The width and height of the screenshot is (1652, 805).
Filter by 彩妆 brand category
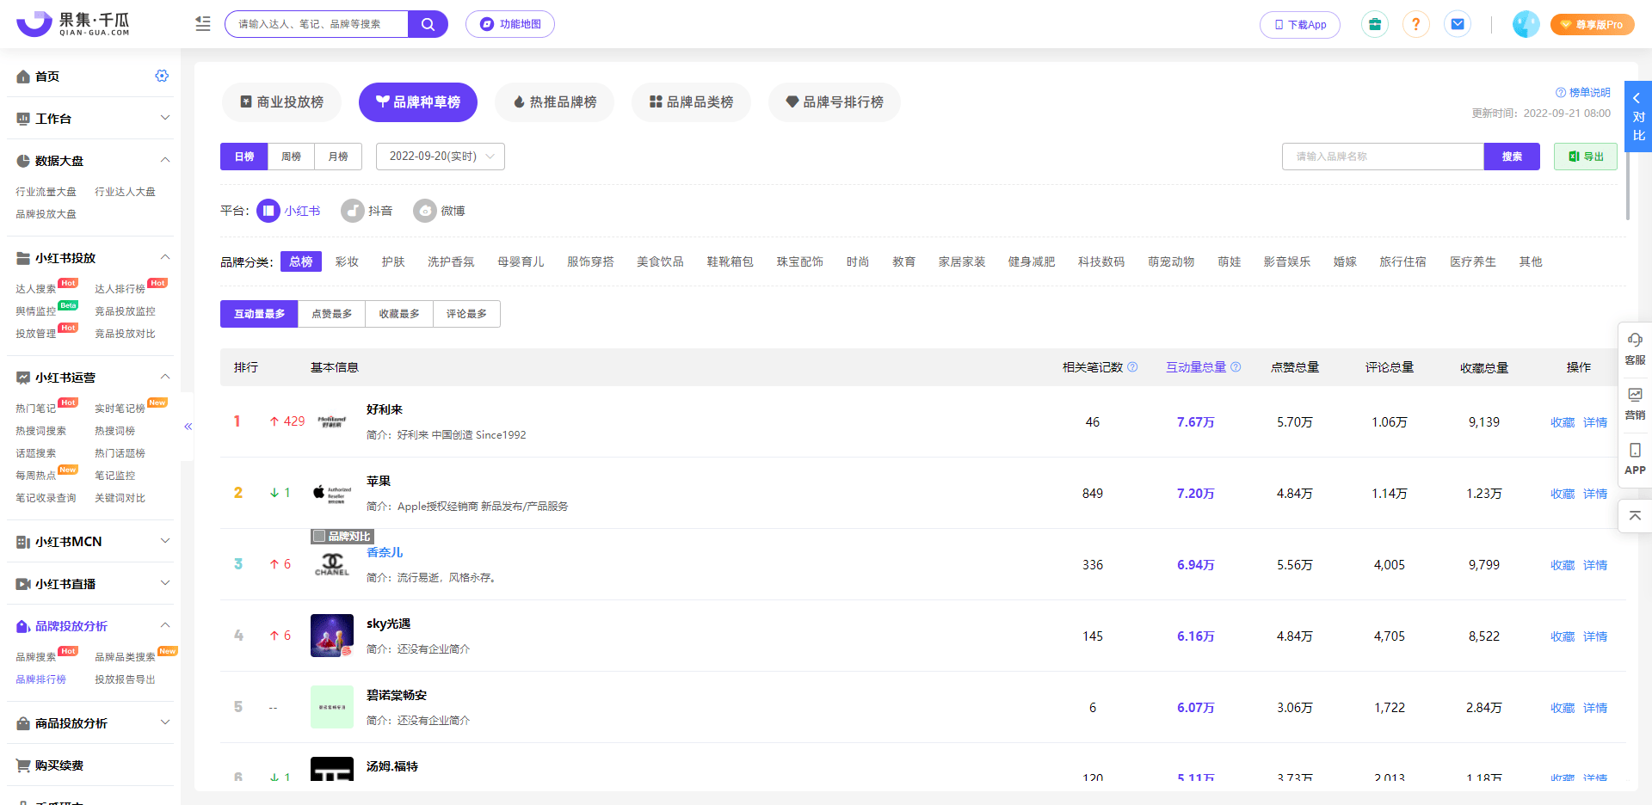(x=347, y=261)
